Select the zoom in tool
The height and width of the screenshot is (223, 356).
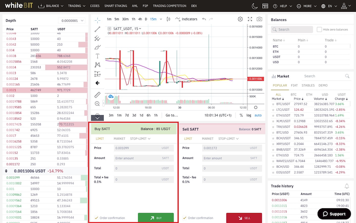pos(97,104)
